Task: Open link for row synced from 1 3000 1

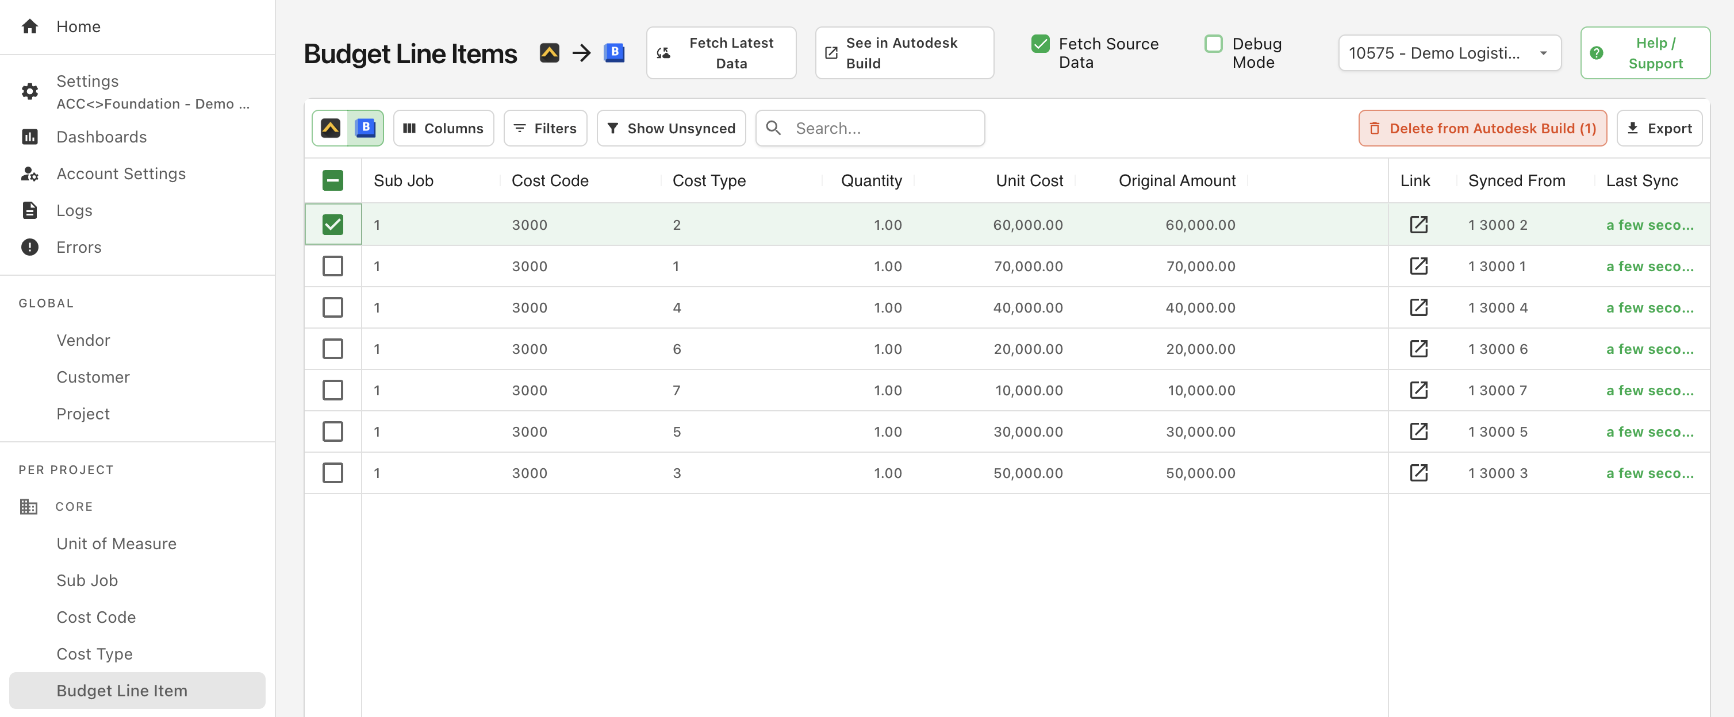Action: (x=1418, y=265)
